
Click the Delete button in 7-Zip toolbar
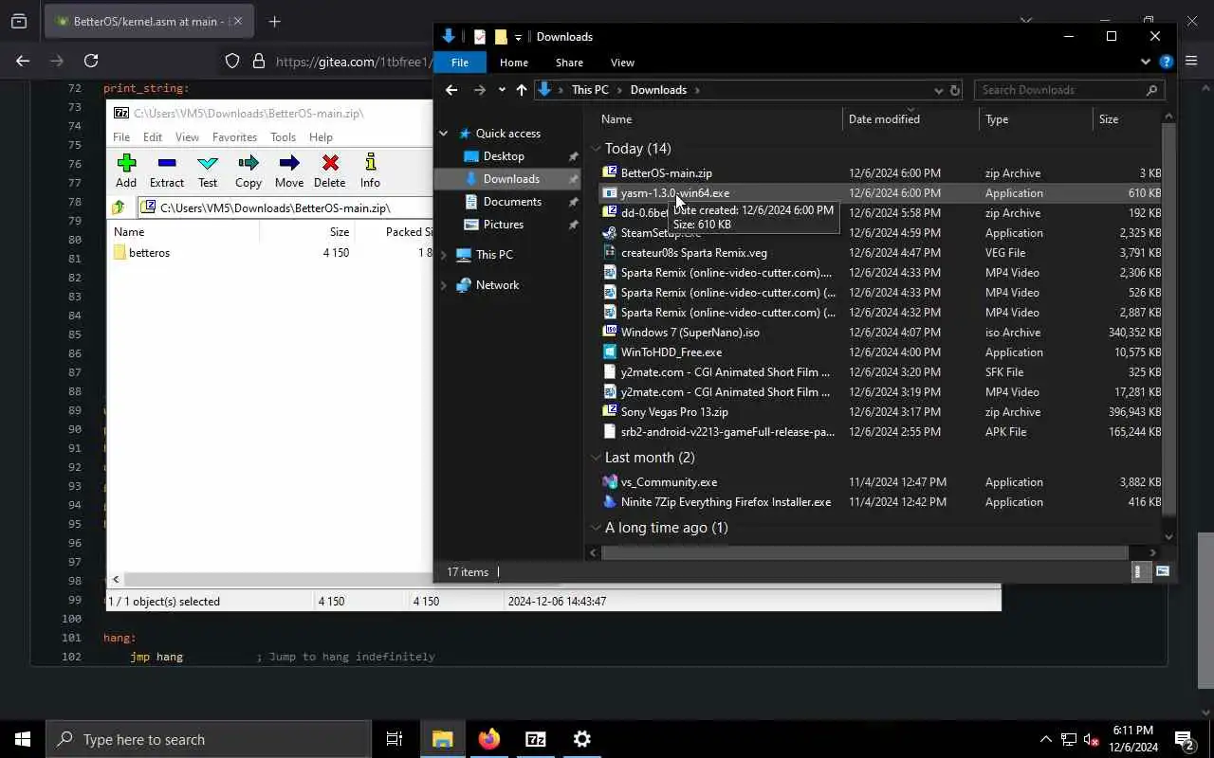pos(329,171)
